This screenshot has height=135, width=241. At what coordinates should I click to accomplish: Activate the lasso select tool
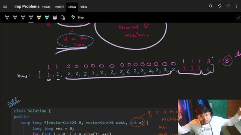[x=63, y=18]
